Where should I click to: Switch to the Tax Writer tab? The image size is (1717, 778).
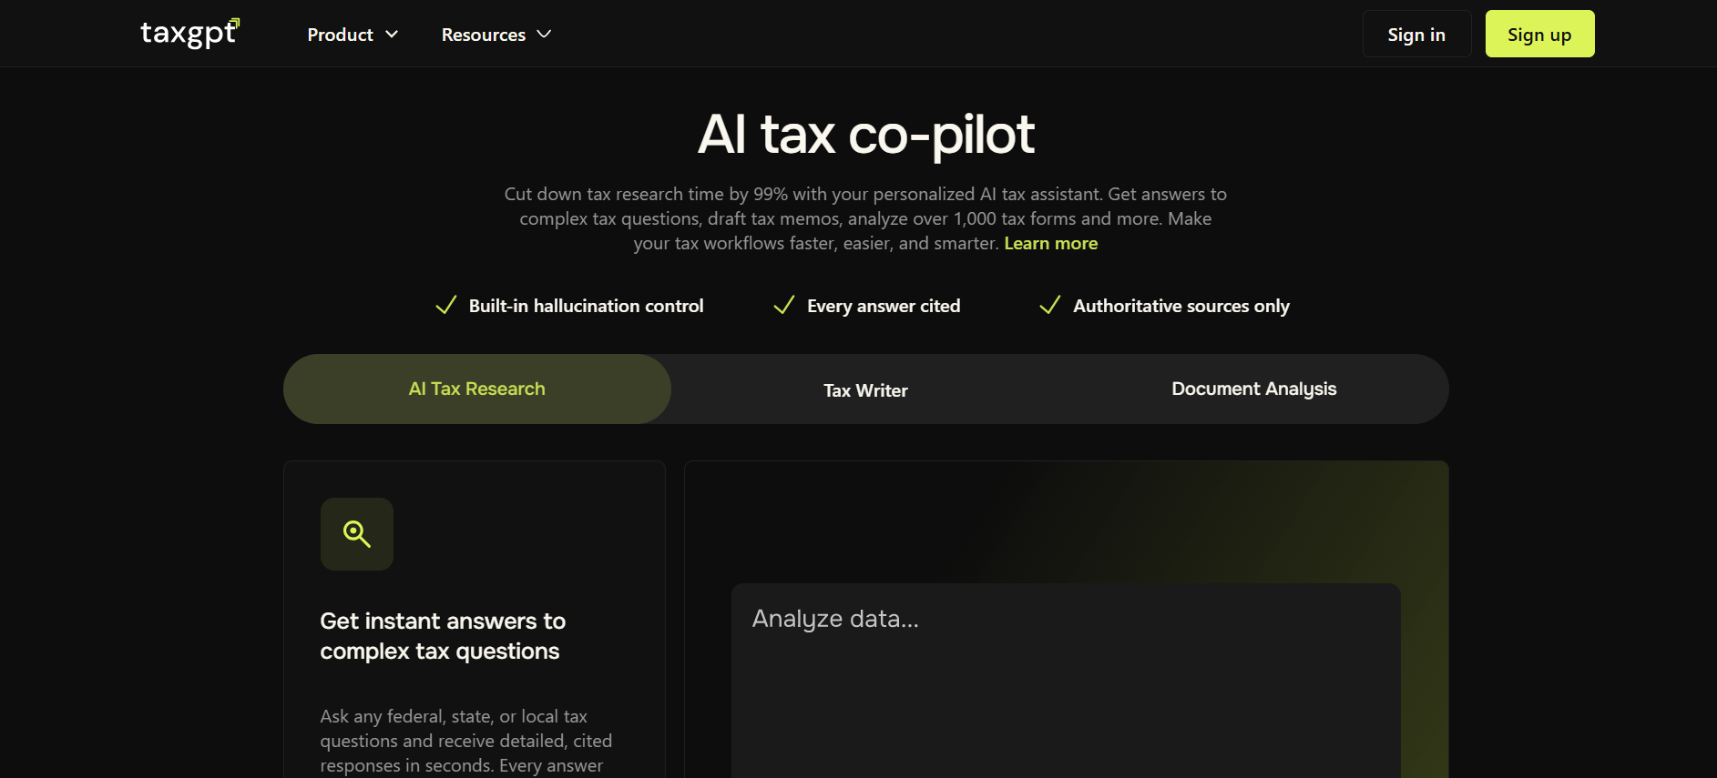(865, 389)
